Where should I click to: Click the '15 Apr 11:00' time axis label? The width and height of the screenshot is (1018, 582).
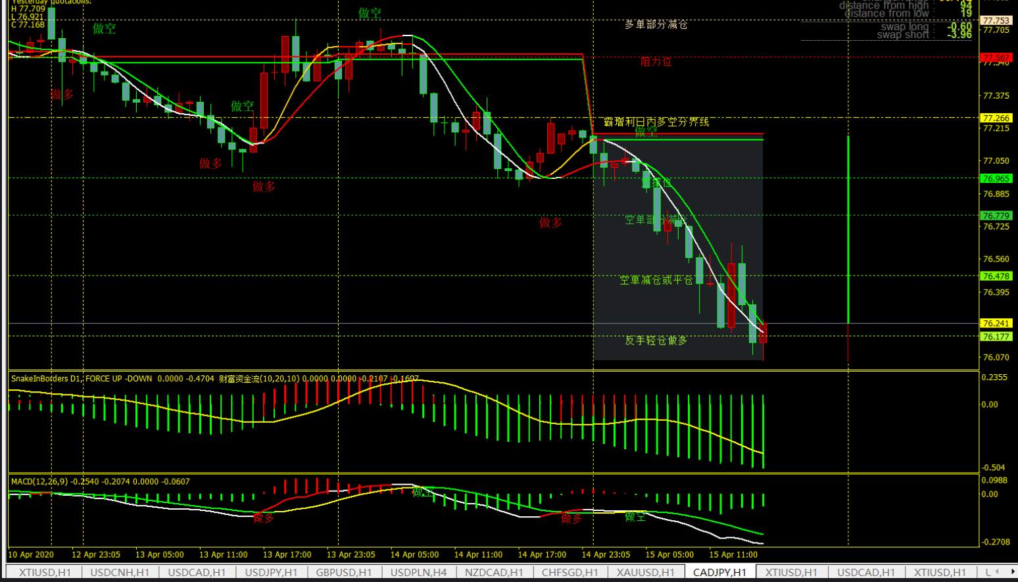pos(733,554)
